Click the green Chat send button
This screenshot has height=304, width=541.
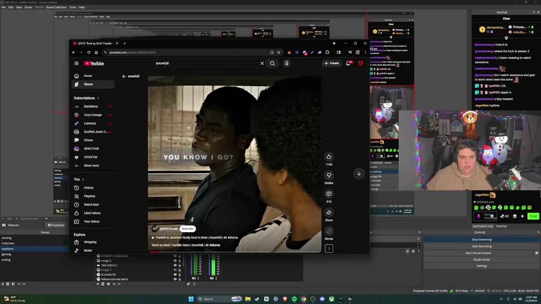click(533, 216)
